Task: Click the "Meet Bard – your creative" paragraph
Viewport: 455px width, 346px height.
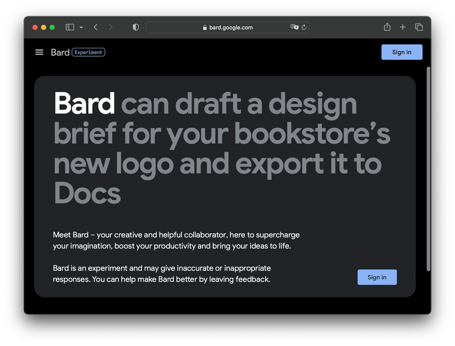Action: pyautogui.click(x=176, y=240)
